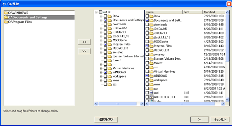
Task: Click the RECYCLER folder icon in the file list
Action: click(x=151, y=50)
